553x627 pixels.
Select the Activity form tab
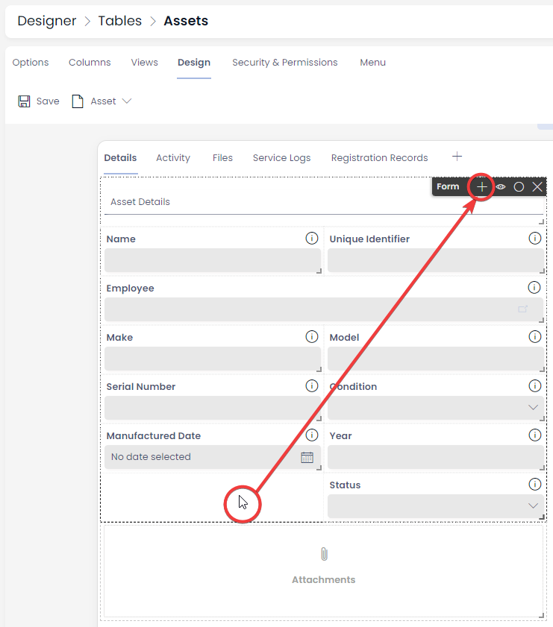(173, 157)
